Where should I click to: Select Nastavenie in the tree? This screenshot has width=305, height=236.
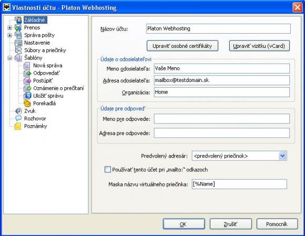(37, 43)
